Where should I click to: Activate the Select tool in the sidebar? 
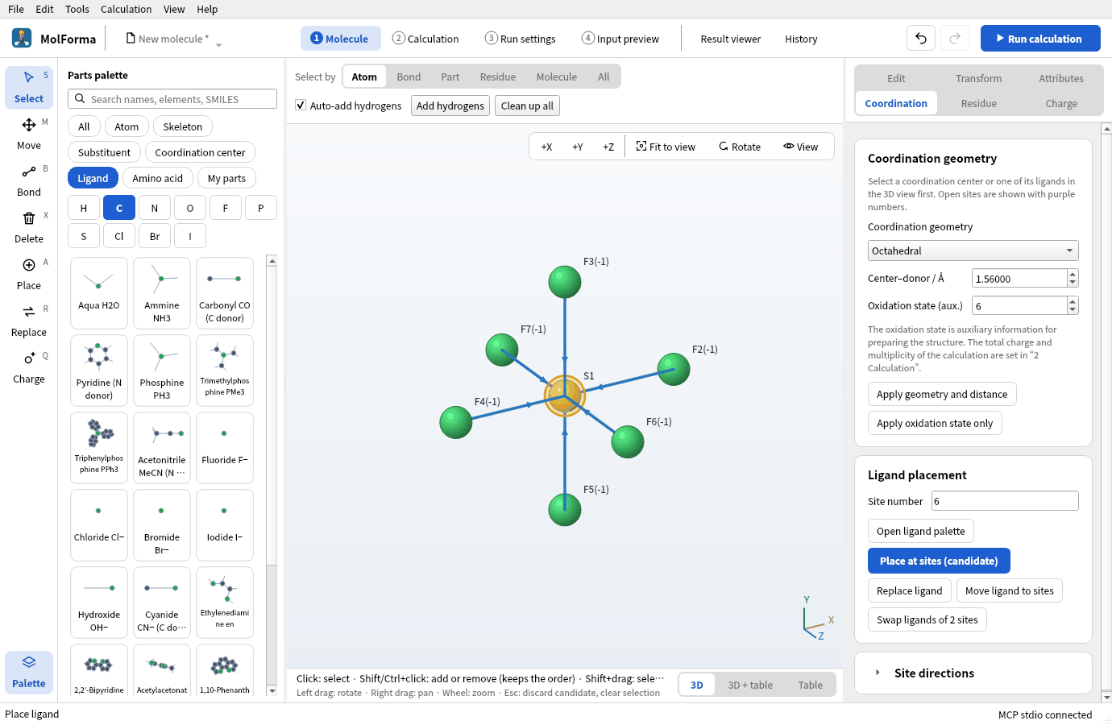(x=29, y=87)
